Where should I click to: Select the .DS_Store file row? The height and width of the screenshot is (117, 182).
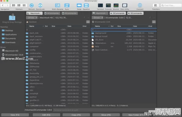pos(124,40)
